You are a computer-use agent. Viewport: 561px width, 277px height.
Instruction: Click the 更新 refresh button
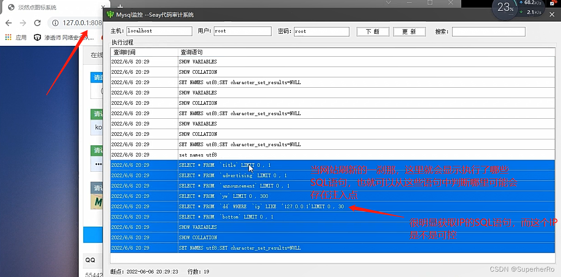[409, 31]
